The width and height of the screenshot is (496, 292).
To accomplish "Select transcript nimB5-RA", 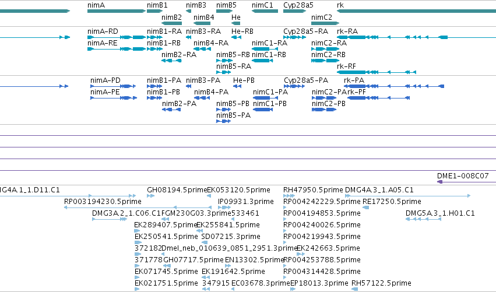I will click(x=224, y=72).
